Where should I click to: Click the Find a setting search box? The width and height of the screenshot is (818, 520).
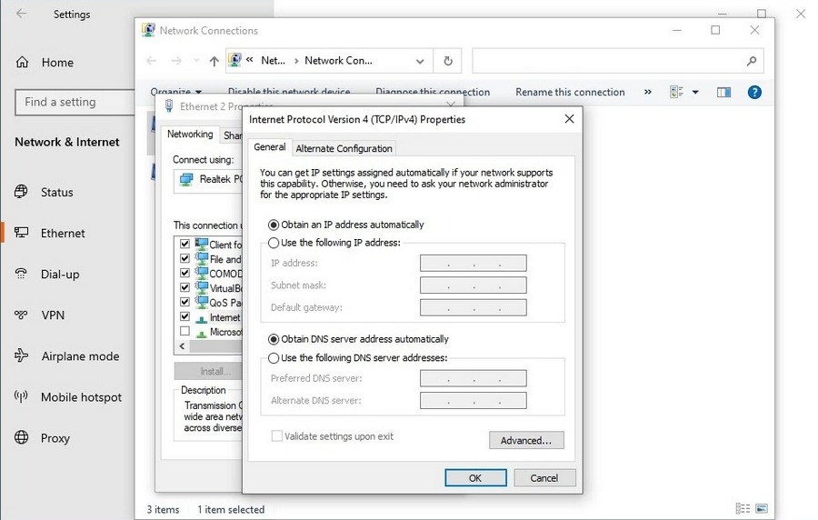[x=75, y=102]
